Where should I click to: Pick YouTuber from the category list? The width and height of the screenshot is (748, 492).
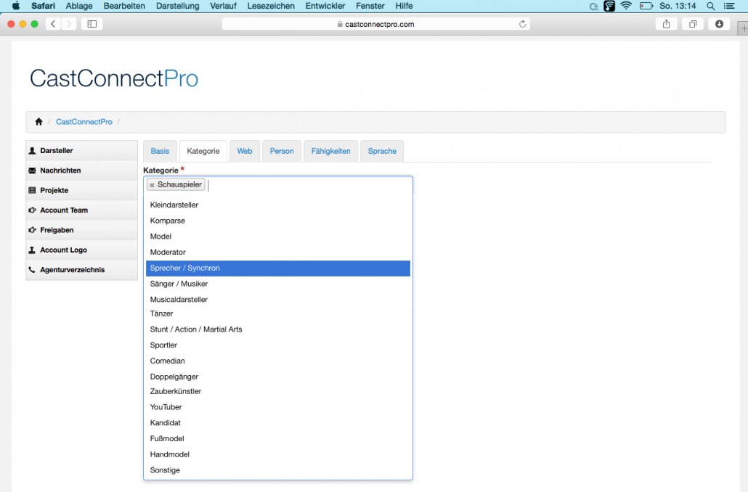pyautogui.click(x=278, y=407)
